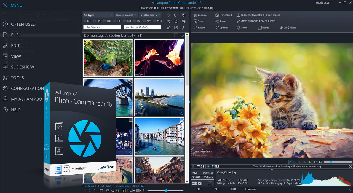
Task: Select the TAGS radio button
Action: tap(193, 167)
